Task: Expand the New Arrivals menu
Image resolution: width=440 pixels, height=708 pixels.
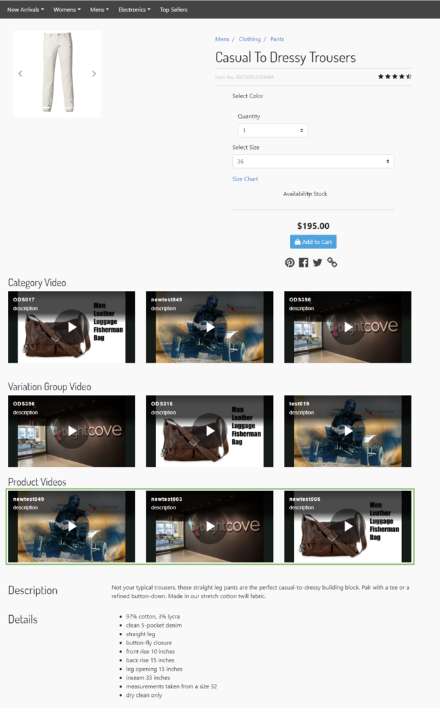Action: point(25,10)
